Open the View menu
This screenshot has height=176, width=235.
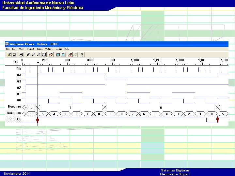pos(22,49)
